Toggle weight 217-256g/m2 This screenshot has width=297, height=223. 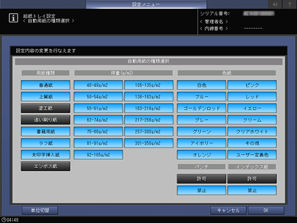click(149, 120)
